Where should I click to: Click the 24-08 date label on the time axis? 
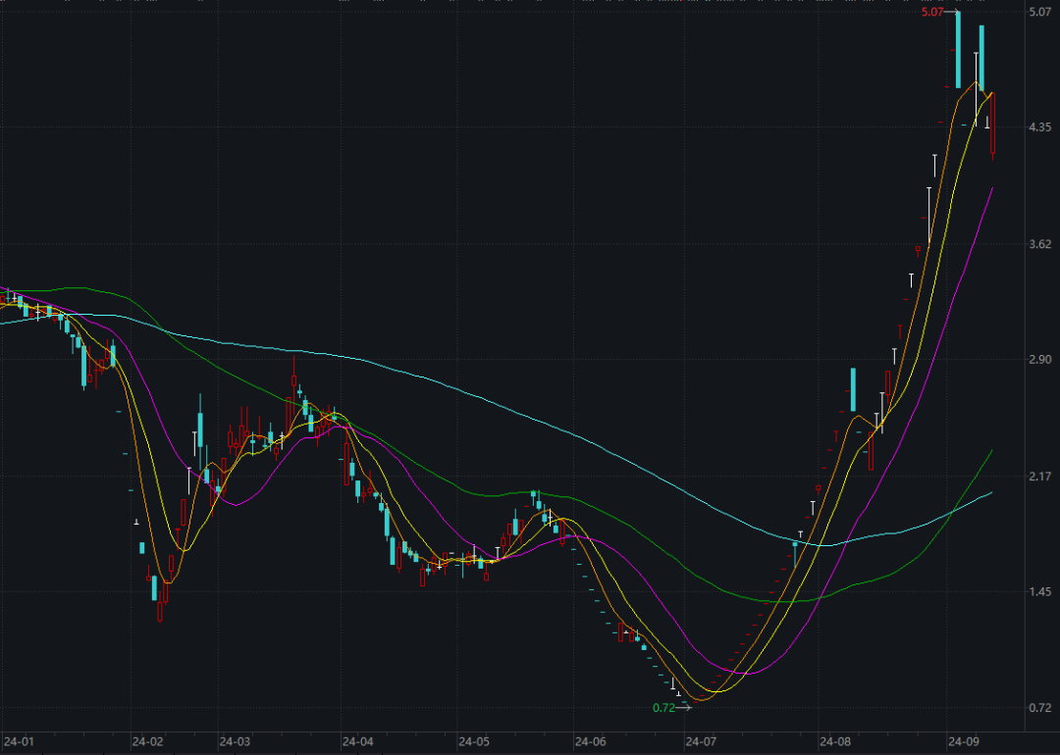point(835,741)
